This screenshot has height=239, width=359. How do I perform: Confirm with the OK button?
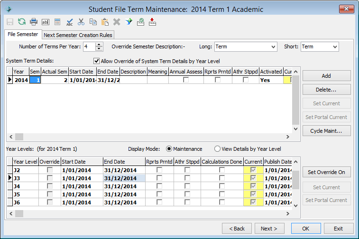tap(306, 229)
